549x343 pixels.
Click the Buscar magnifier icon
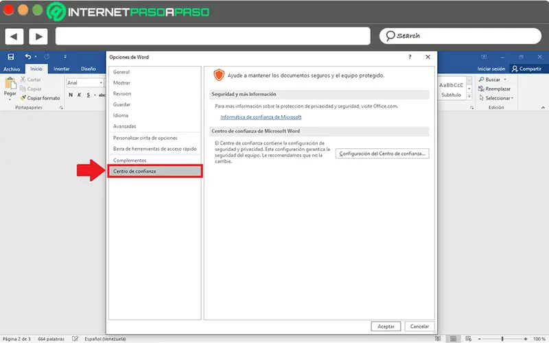pos(482,80)
